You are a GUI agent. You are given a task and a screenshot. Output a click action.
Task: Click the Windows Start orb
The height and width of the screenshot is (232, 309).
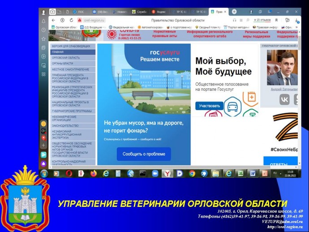pyautogui.click(x=44, y=173)
